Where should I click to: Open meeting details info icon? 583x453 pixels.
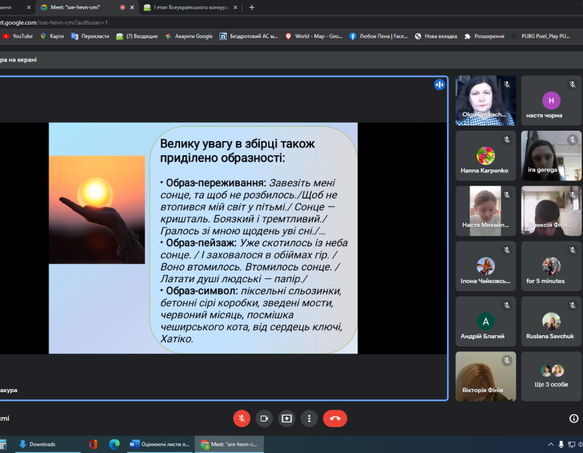[573, 419]
